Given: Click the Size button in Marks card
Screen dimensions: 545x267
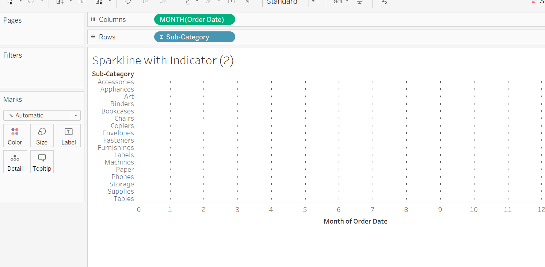Looking at the screenshot, I should [x=42, y=136].
